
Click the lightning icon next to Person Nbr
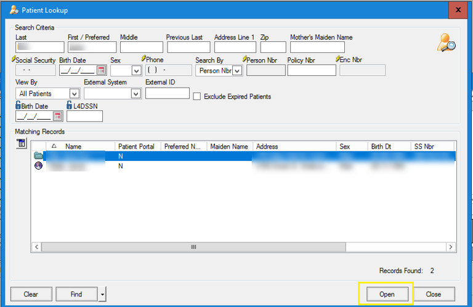[245, 59]
